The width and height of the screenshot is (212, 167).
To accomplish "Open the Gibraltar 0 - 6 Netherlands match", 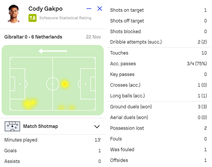I will pyautogui.click(x=33, y=37).
